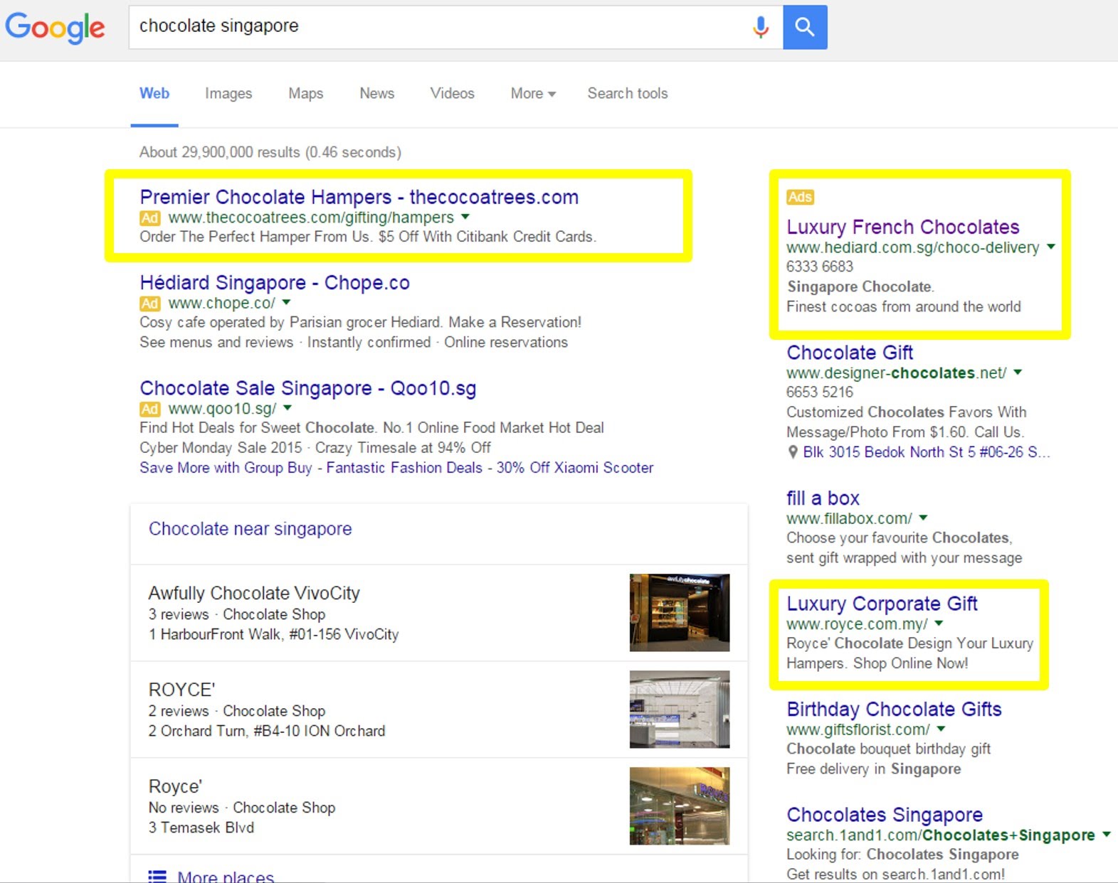Expand dropdown arrow beside hediard.com.sg URL
The height and width of the screenshot is (883, 1118).
pyautogui.click(x=1051, y=247)
